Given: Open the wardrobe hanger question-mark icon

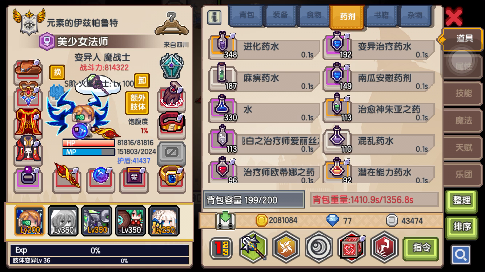Looking at the screenshot, I should (172, 23).
